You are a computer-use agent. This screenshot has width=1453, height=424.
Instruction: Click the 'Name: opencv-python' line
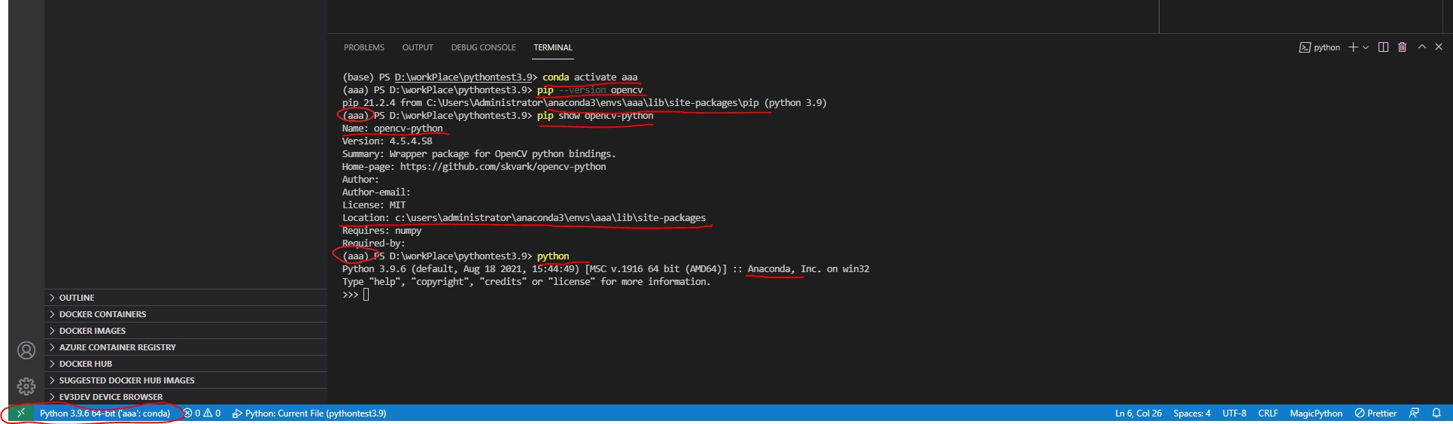click(x=393, y=129)
